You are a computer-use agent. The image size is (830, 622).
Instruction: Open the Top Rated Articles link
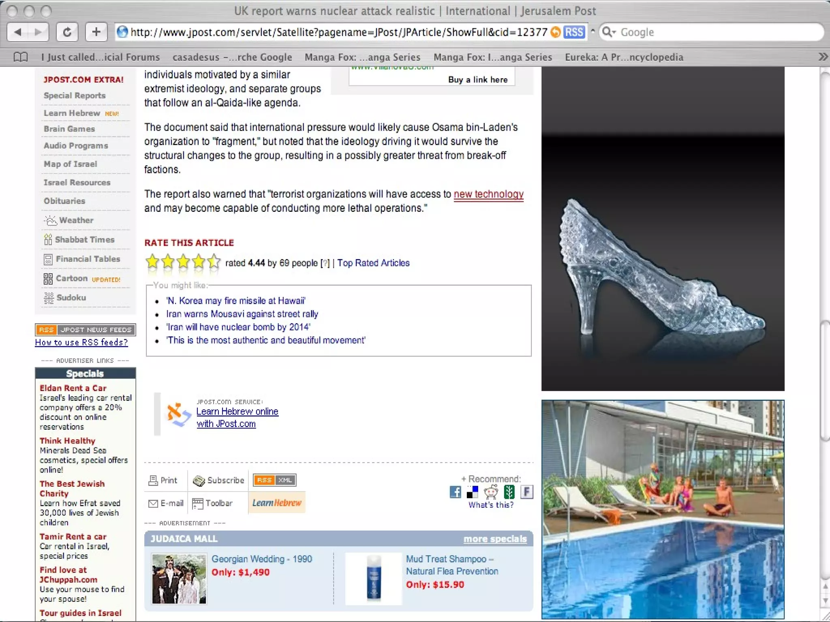pyautogui.click(x=373, y=263)
